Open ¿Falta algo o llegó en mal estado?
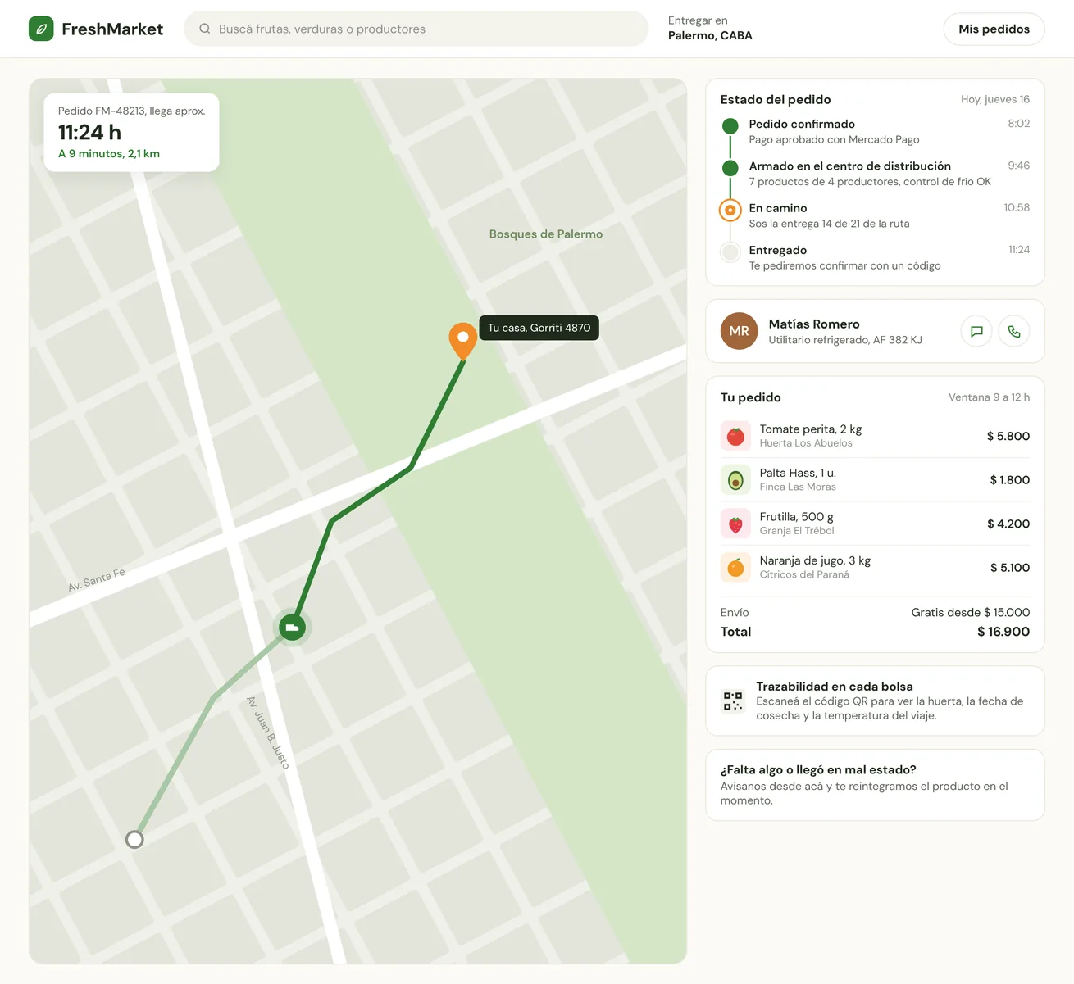 (875, 785)
